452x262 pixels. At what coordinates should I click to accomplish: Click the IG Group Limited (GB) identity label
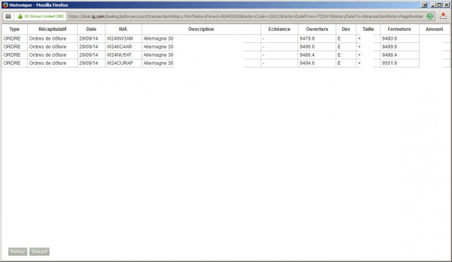(x=44, y=16)
